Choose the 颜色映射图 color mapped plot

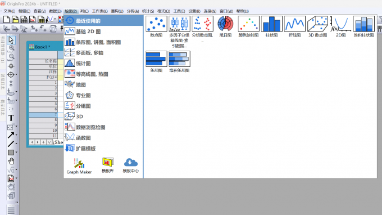point(248,26)
